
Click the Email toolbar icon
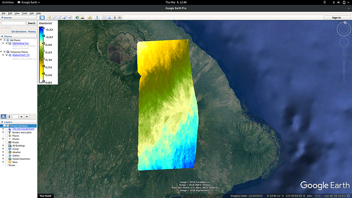pyautogui.click(x=105, y=17)
